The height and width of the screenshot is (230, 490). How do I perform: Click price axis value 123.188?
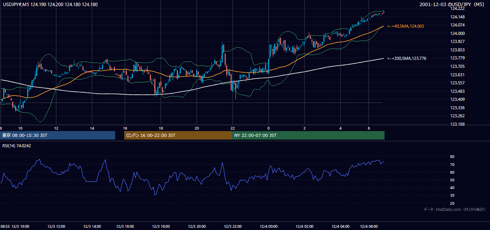457,124
